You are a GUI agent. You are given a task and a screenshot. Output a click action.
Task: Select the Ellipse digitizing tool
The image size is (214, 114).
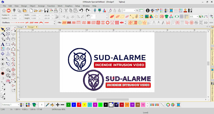8,49
